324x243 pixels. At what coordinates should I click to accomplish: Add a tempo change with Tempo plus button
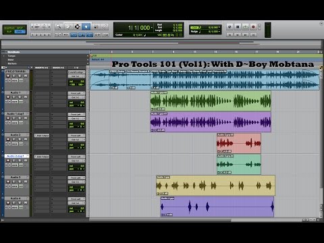click(x=88, y=56)
